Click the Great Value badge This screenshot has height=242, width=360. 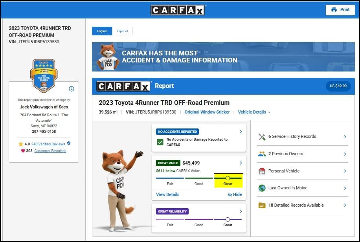[x=168, y=163]
